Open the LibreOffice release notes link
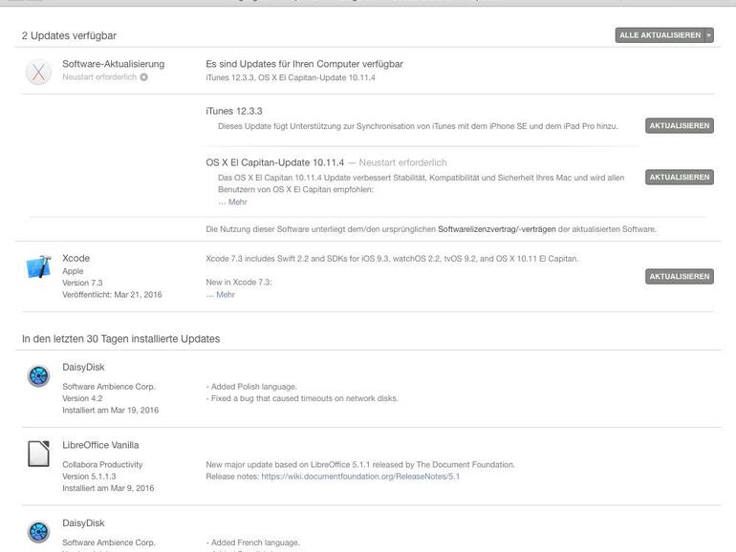Image resolution: width=736 pixels, height=552 pixels. (x=360, y=477)
